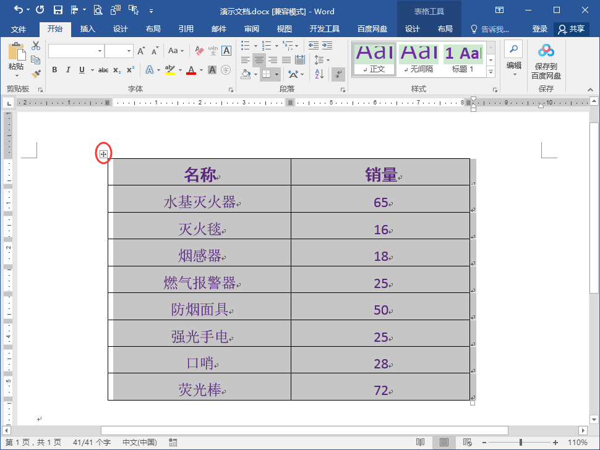The image size is (600, 450).
Task: Align text left
Action: click(x=246, y=60)
